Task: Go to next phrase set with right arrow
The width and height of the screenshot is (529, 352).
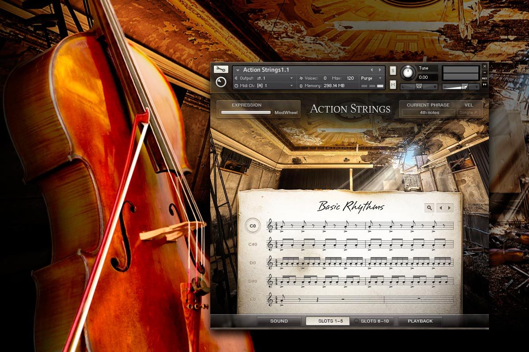Action: 449,208
